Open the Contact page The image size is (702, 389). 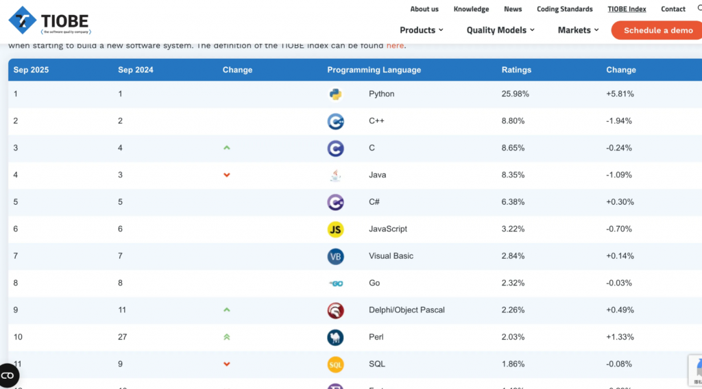(673, 9)
